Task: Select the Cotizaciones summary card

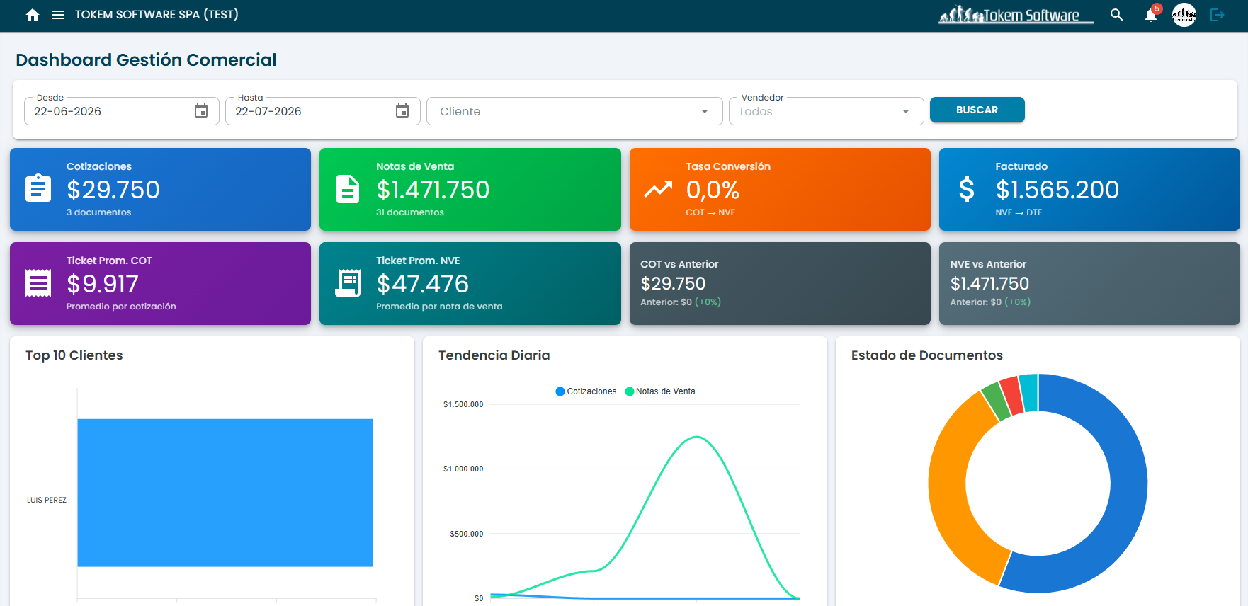Action: coord(160,189)
